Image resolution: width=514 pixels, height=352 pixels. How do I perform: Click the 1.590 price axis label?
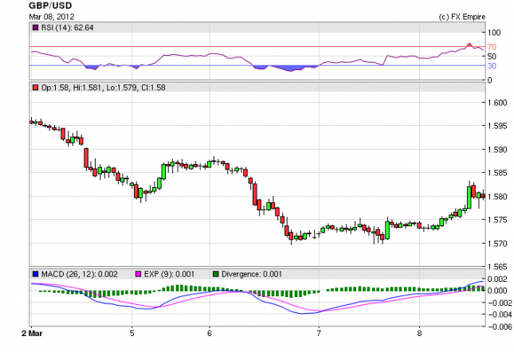497,150
